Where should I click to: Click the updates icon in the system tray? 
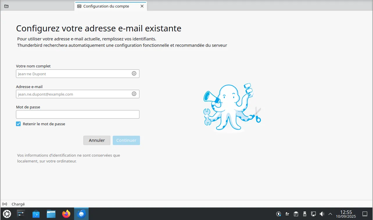278,214
